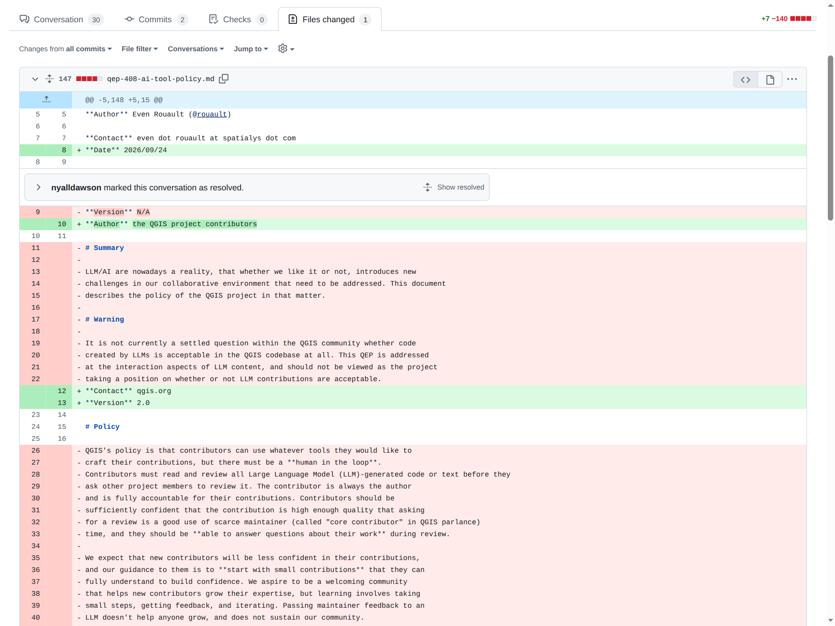Collapse the qep-408-ai-tool-policy.md file diff
This screenshot has width=835, height=626.
(35, 79)
